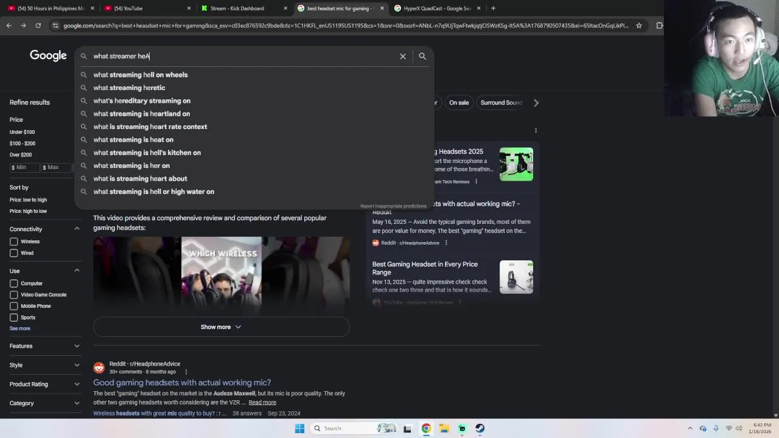Click the On sale filter chip
The image size is (779, 438).
tap(459, 103)
